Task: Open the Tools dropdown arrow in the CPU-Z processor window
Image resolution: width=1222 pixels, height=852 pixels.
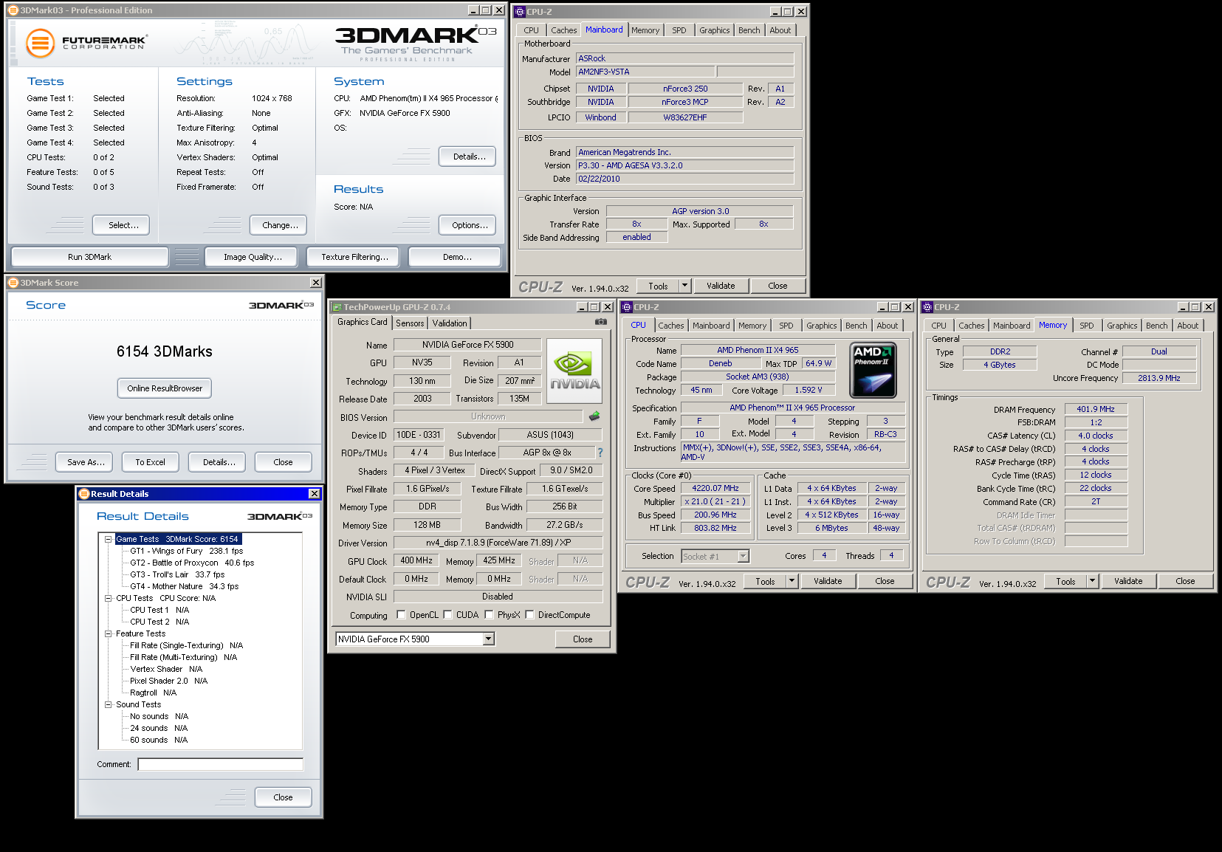Action: [x=792, y=581]
